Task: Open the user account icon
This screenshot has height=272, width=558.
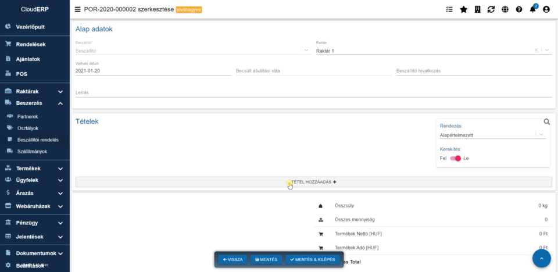Action: point(546,10)
